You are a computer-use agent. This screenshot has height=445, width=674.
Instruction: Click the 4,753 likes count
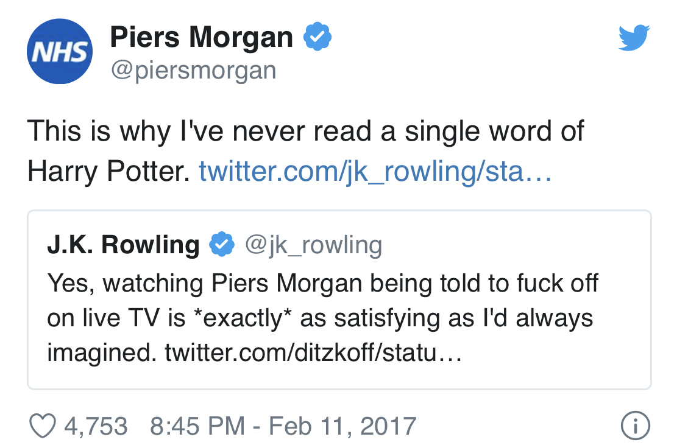tap(96, 426)
